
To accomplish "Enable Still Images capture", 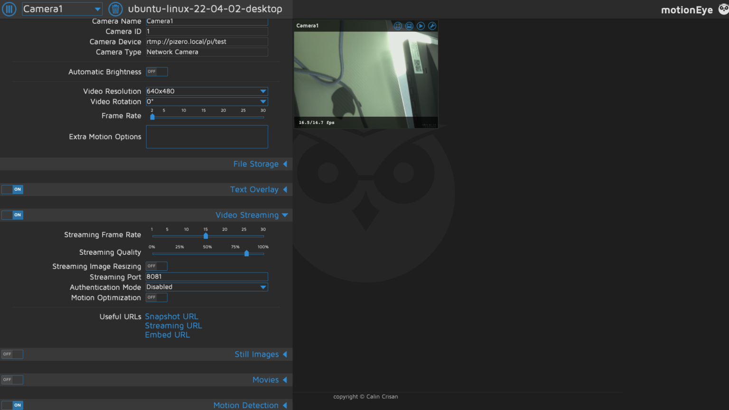I will [12, 354].
